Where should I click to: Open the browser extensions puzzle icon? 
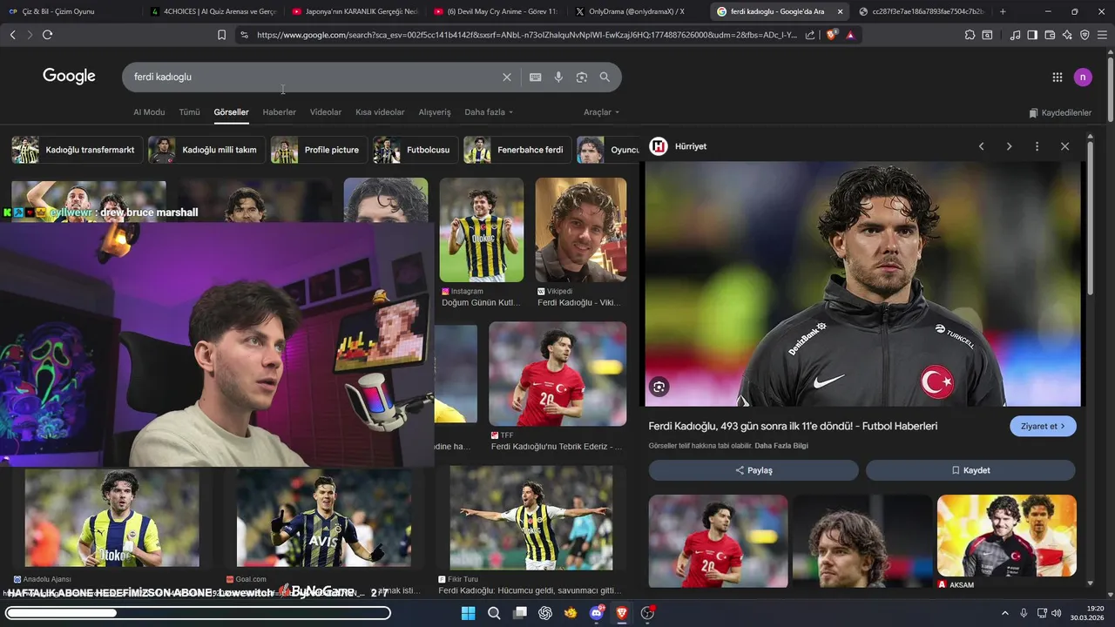[970, 35]
